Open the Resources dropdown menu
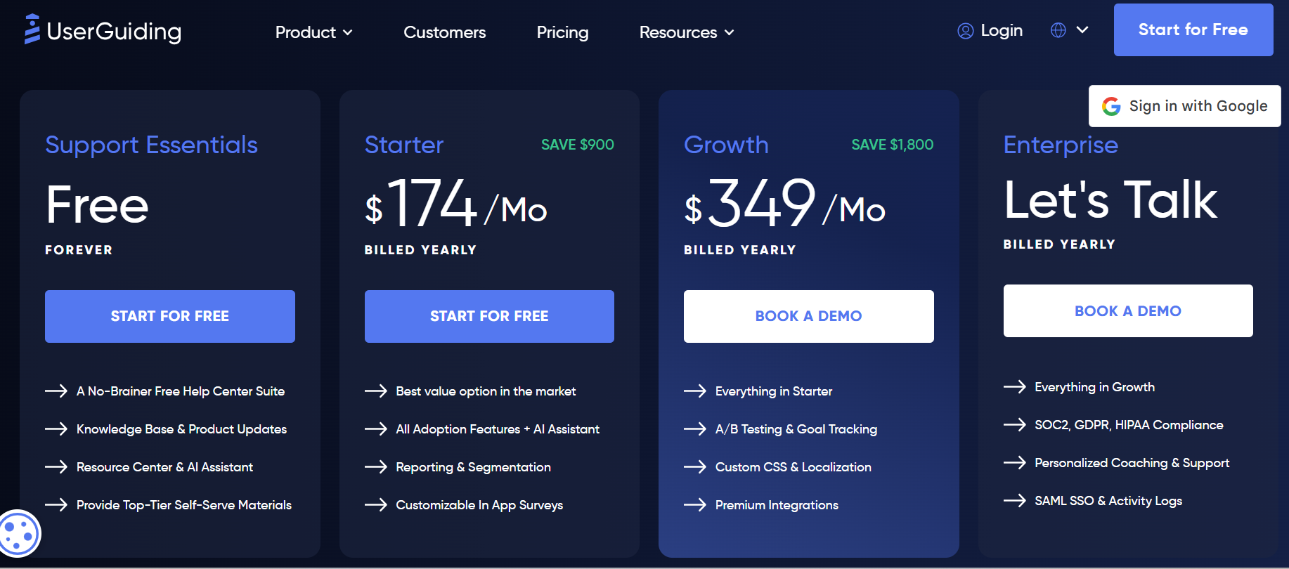The width and height of the screenshot is (1289, 569). 687,32
